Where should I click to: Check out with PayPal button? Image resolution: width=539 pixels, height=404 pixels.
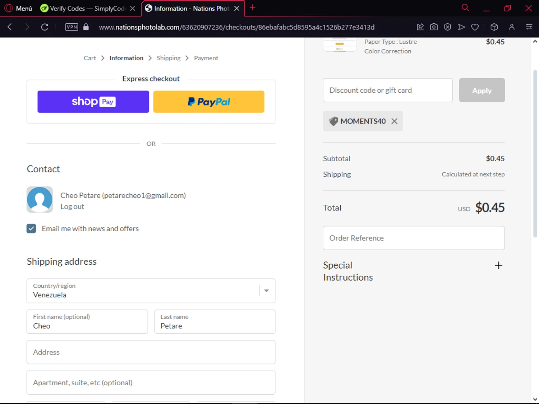209,102
